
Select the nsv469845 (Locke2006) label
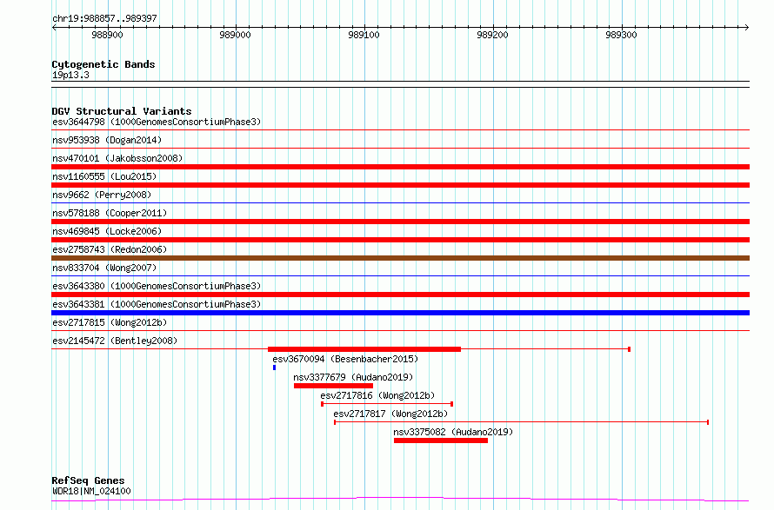[107, 231]
